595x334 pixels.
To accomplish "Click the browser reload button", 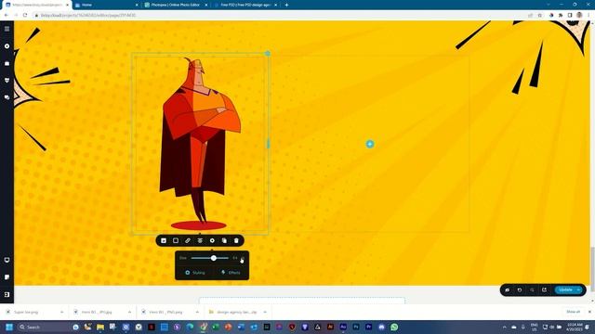I will pyautogui.click(x=25, y=15).
